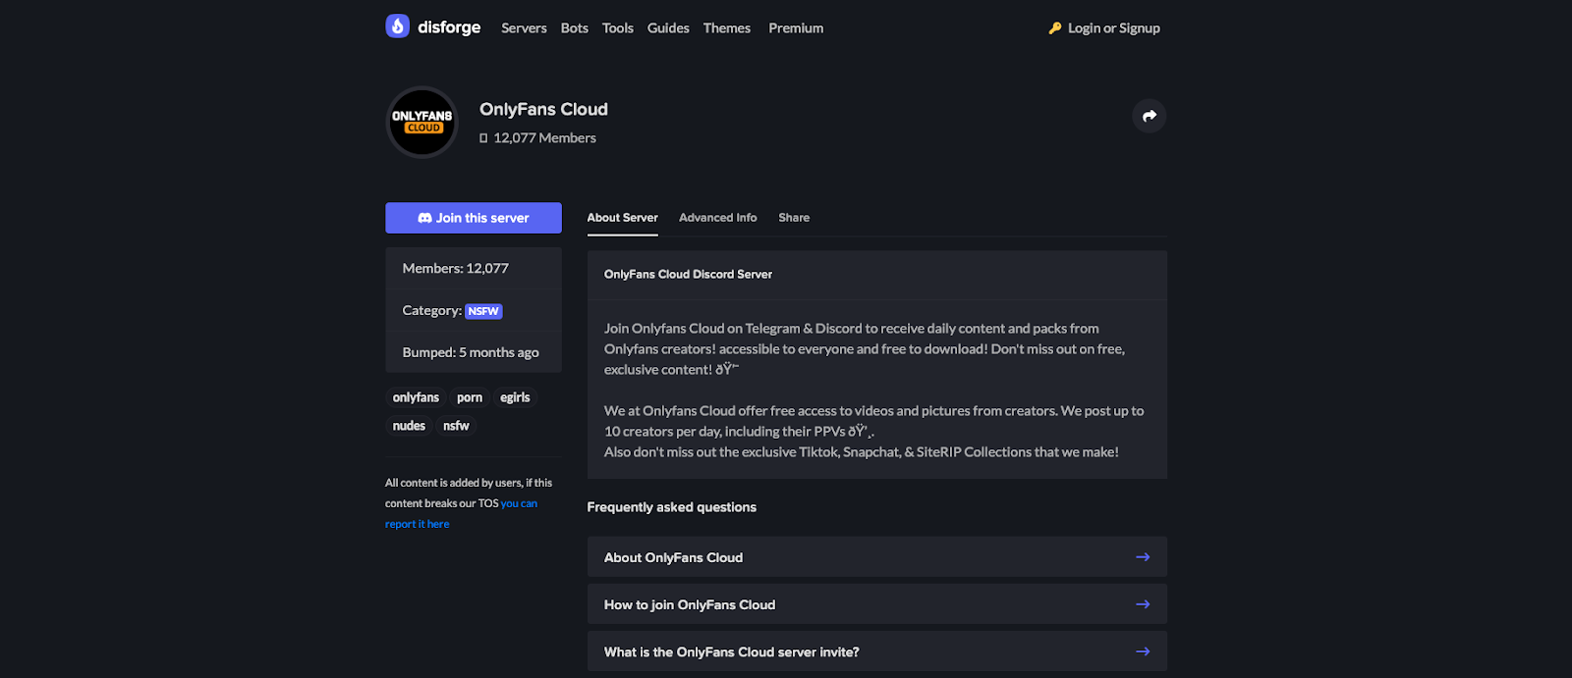
Task: Click the Members: 12,077 sidebar row
Action: pos(474,268)
